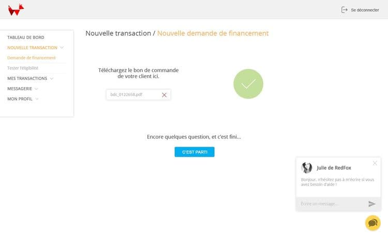
Task: Select Demande de financement submenu item
Action: (x=32, y=58)
